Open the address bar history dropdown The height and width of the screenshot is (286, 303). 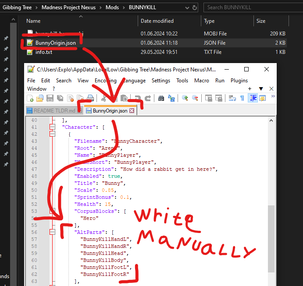click(x=187, y=8)
